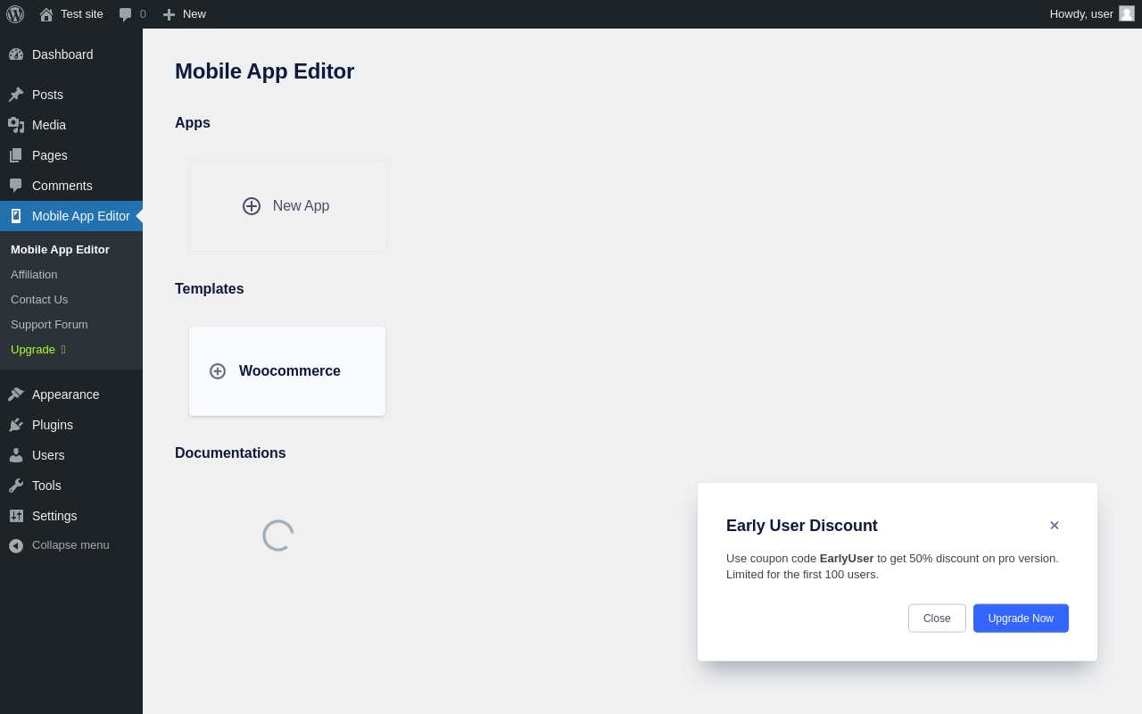Click the comment count 0 in admin bar
Screen dimensions: 1142x714
click(x=143, y=14)
